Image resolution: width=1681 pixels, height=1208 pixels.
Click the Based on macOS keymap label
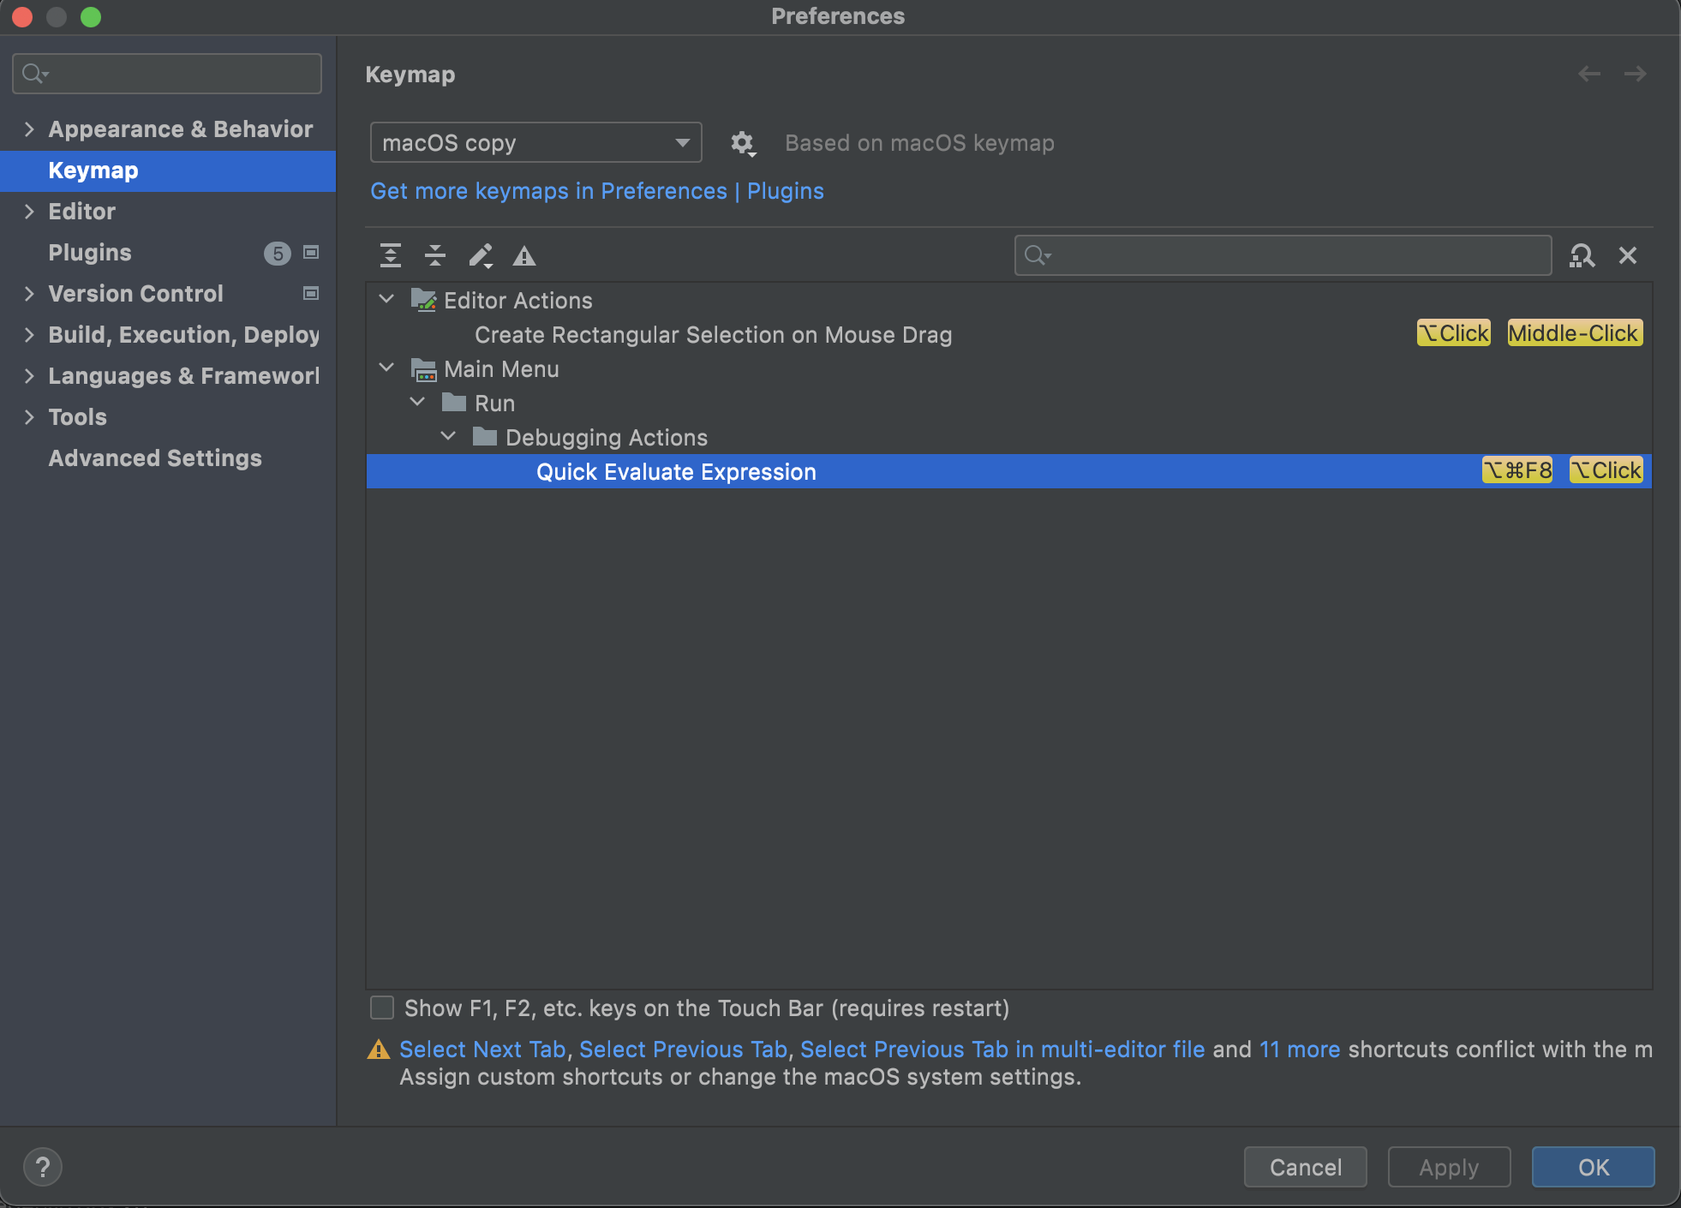coord(919,143)
